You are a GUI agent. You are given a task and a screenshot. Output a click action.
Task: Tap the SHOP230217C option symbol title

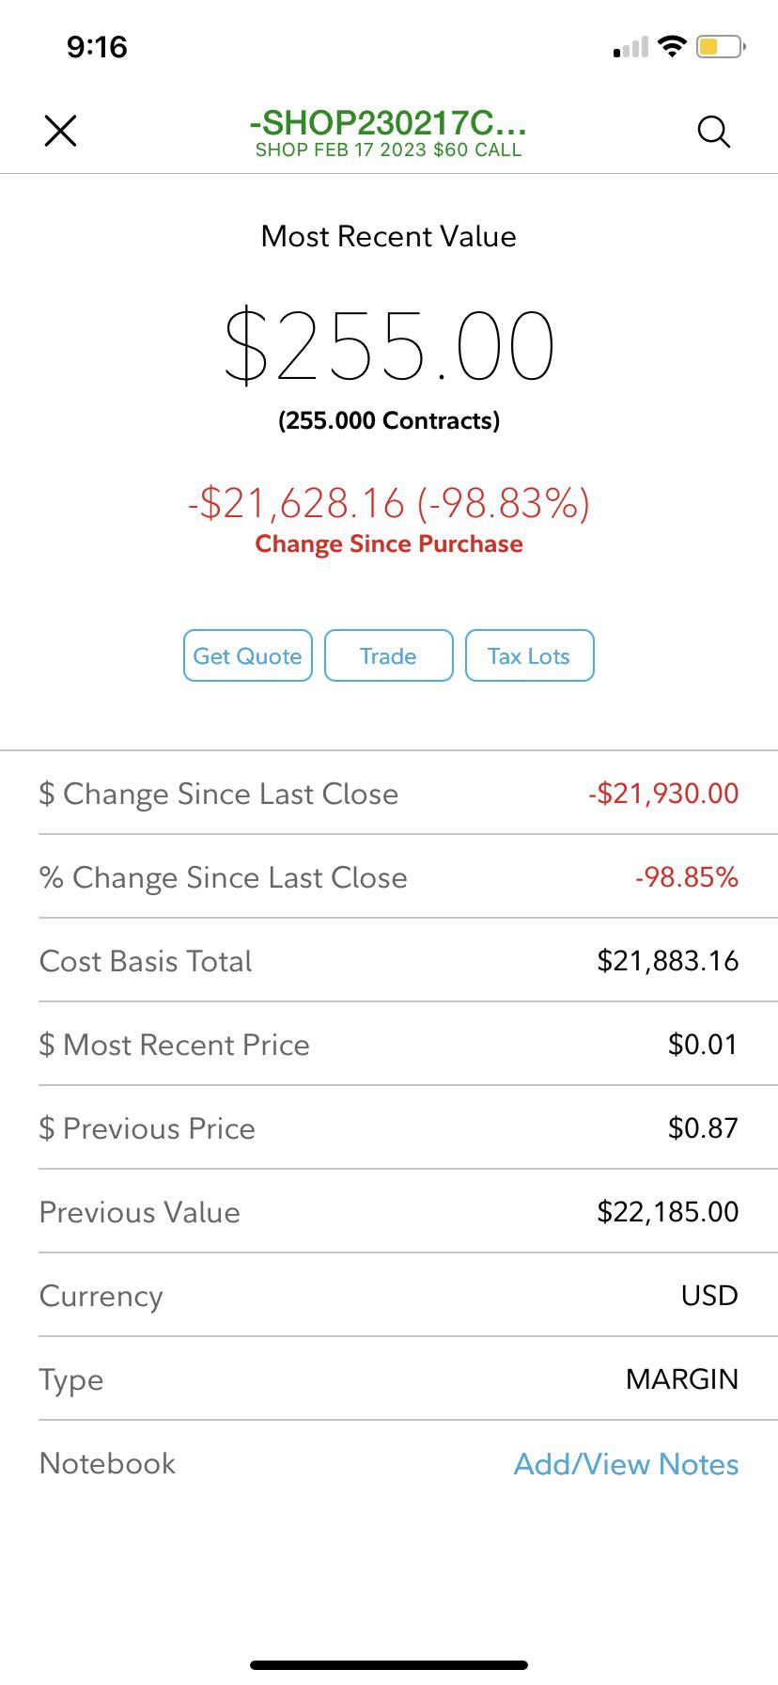tap(388, 122)
